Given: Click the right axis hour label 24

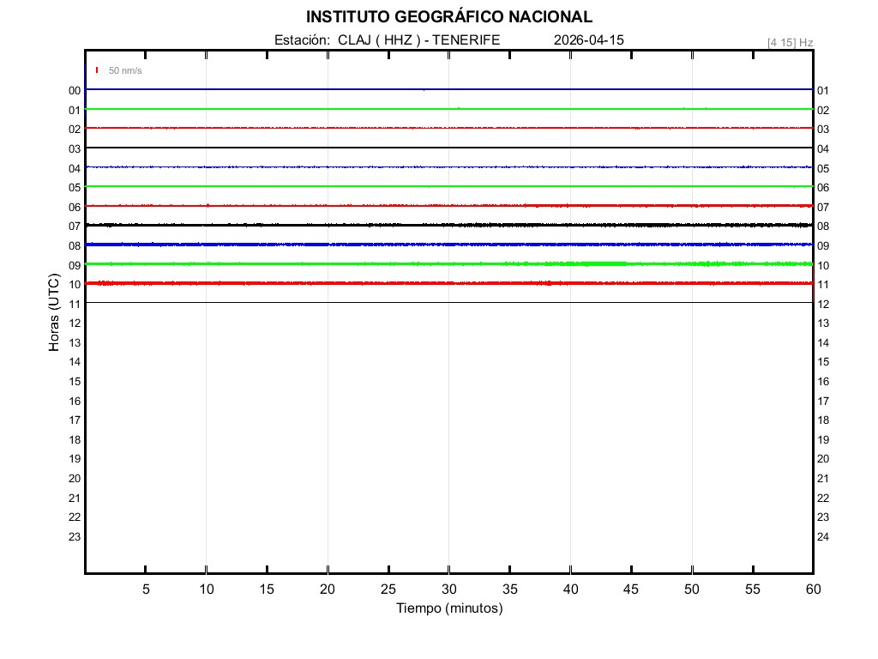Looking at the screenshot, I should point(823,537).
